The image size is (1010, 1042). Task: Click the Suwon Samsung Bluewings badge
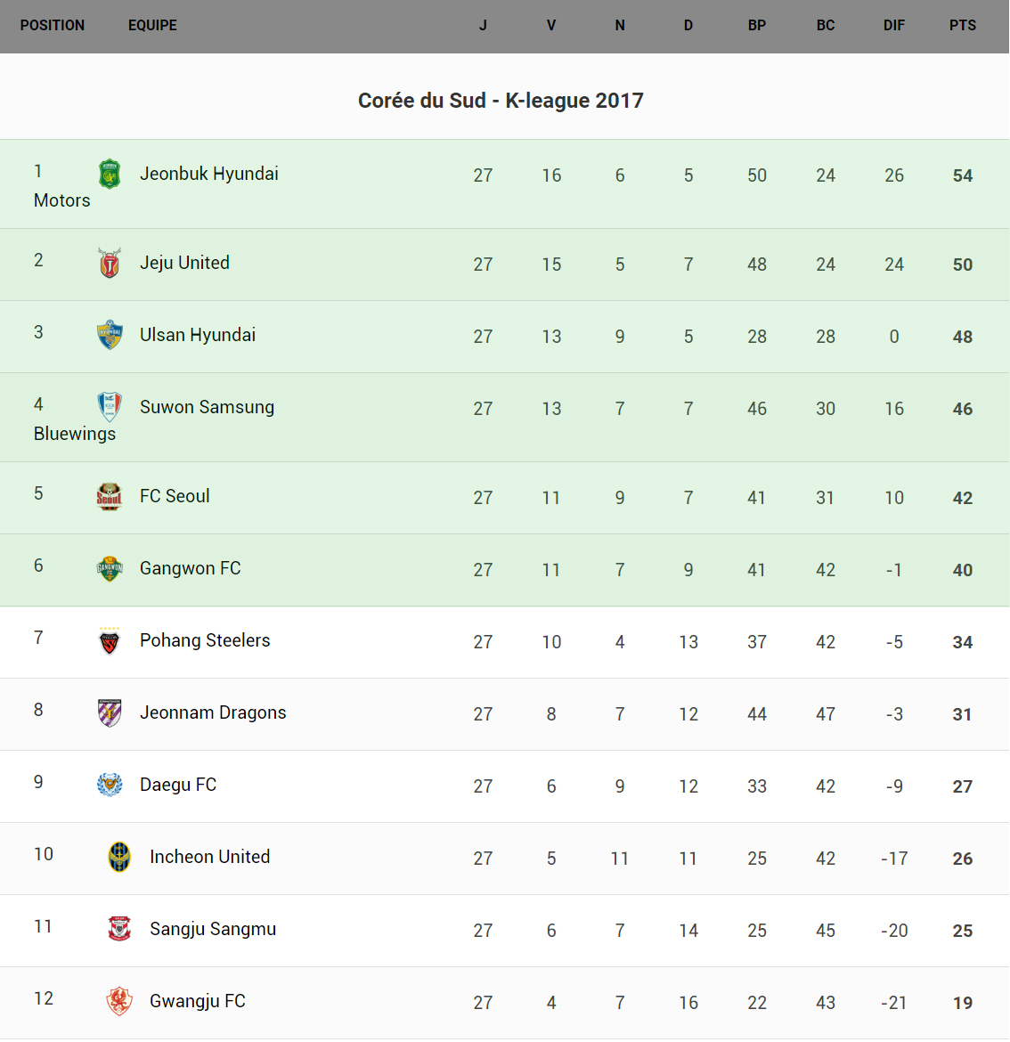110,407
